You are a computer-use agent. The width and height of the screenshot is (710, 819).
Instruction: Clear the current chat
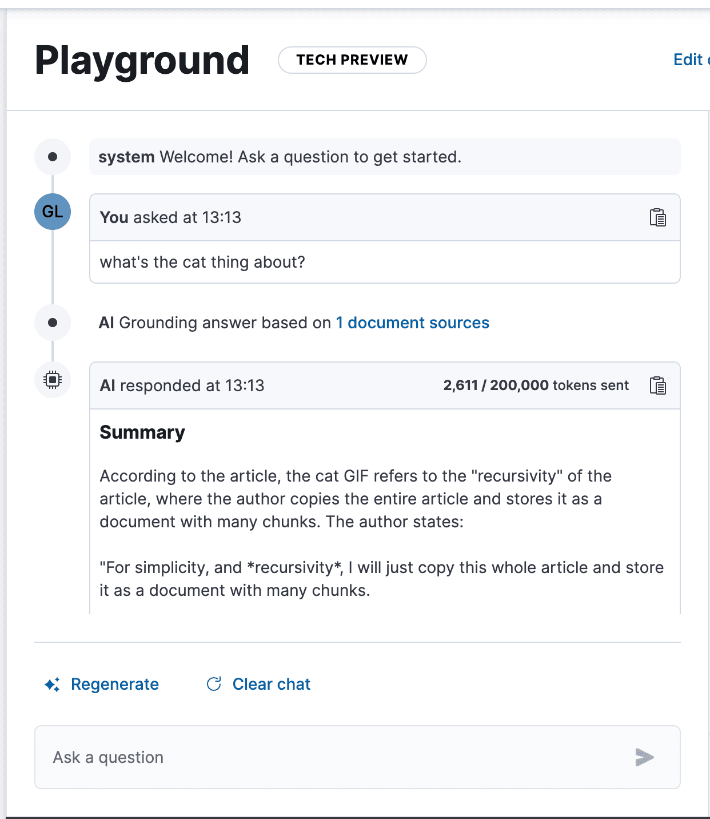pyautogui.click(x=271, y=683)
